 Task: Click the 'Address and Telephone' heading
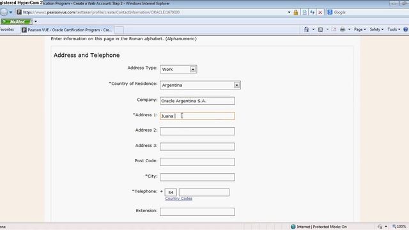pos(87,56)
